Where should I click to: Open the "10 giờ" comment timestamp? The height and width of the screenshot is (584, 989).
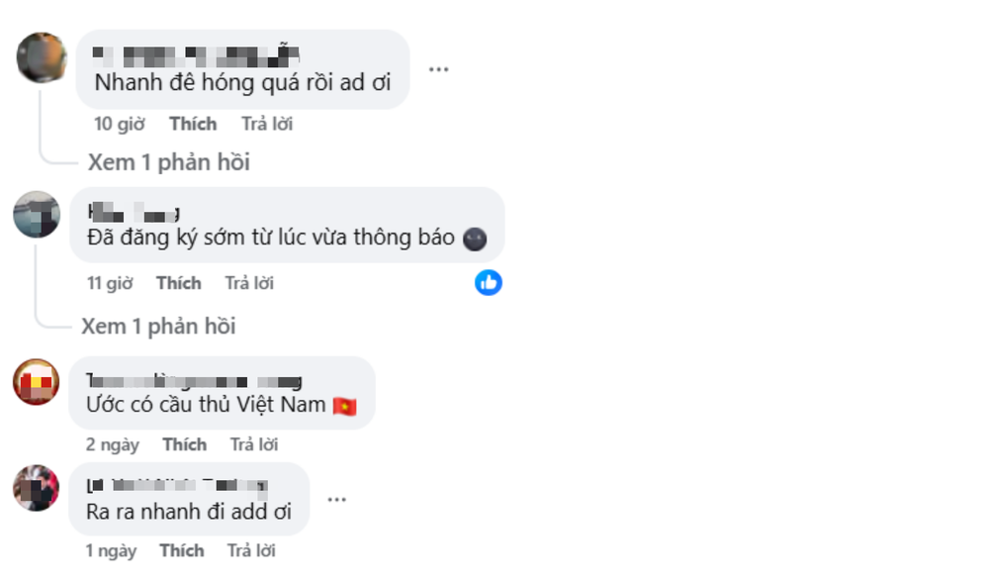(x=120, y=124)
